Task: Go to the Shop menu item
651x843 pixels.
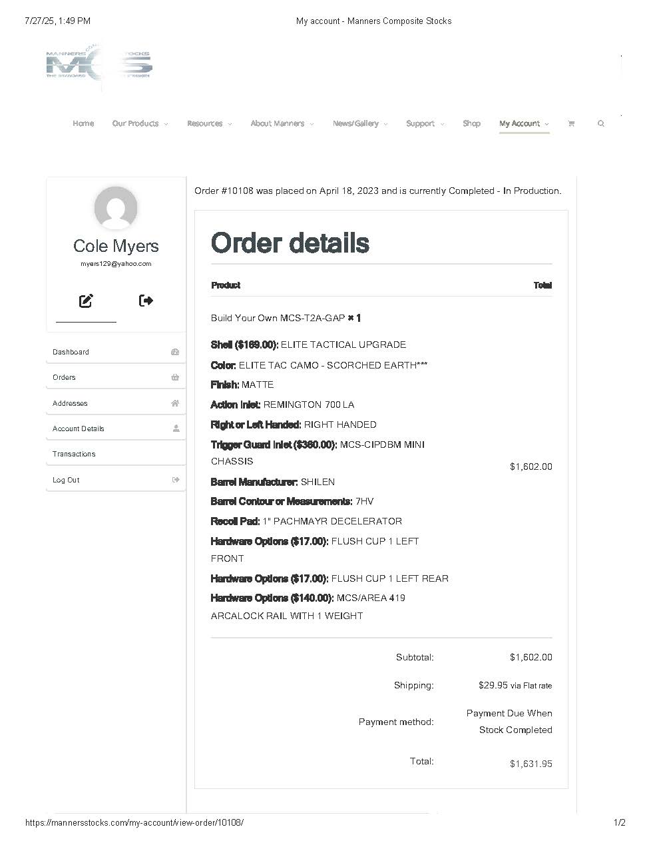Action: coord(471,124)
